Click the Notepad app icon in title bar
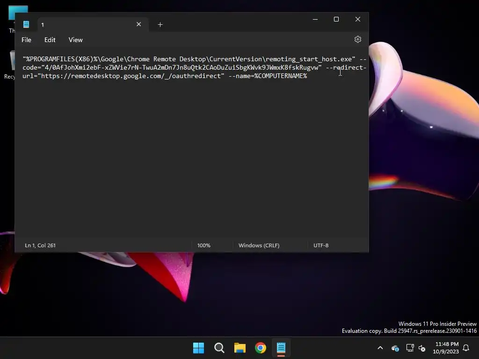 point(26,24)
